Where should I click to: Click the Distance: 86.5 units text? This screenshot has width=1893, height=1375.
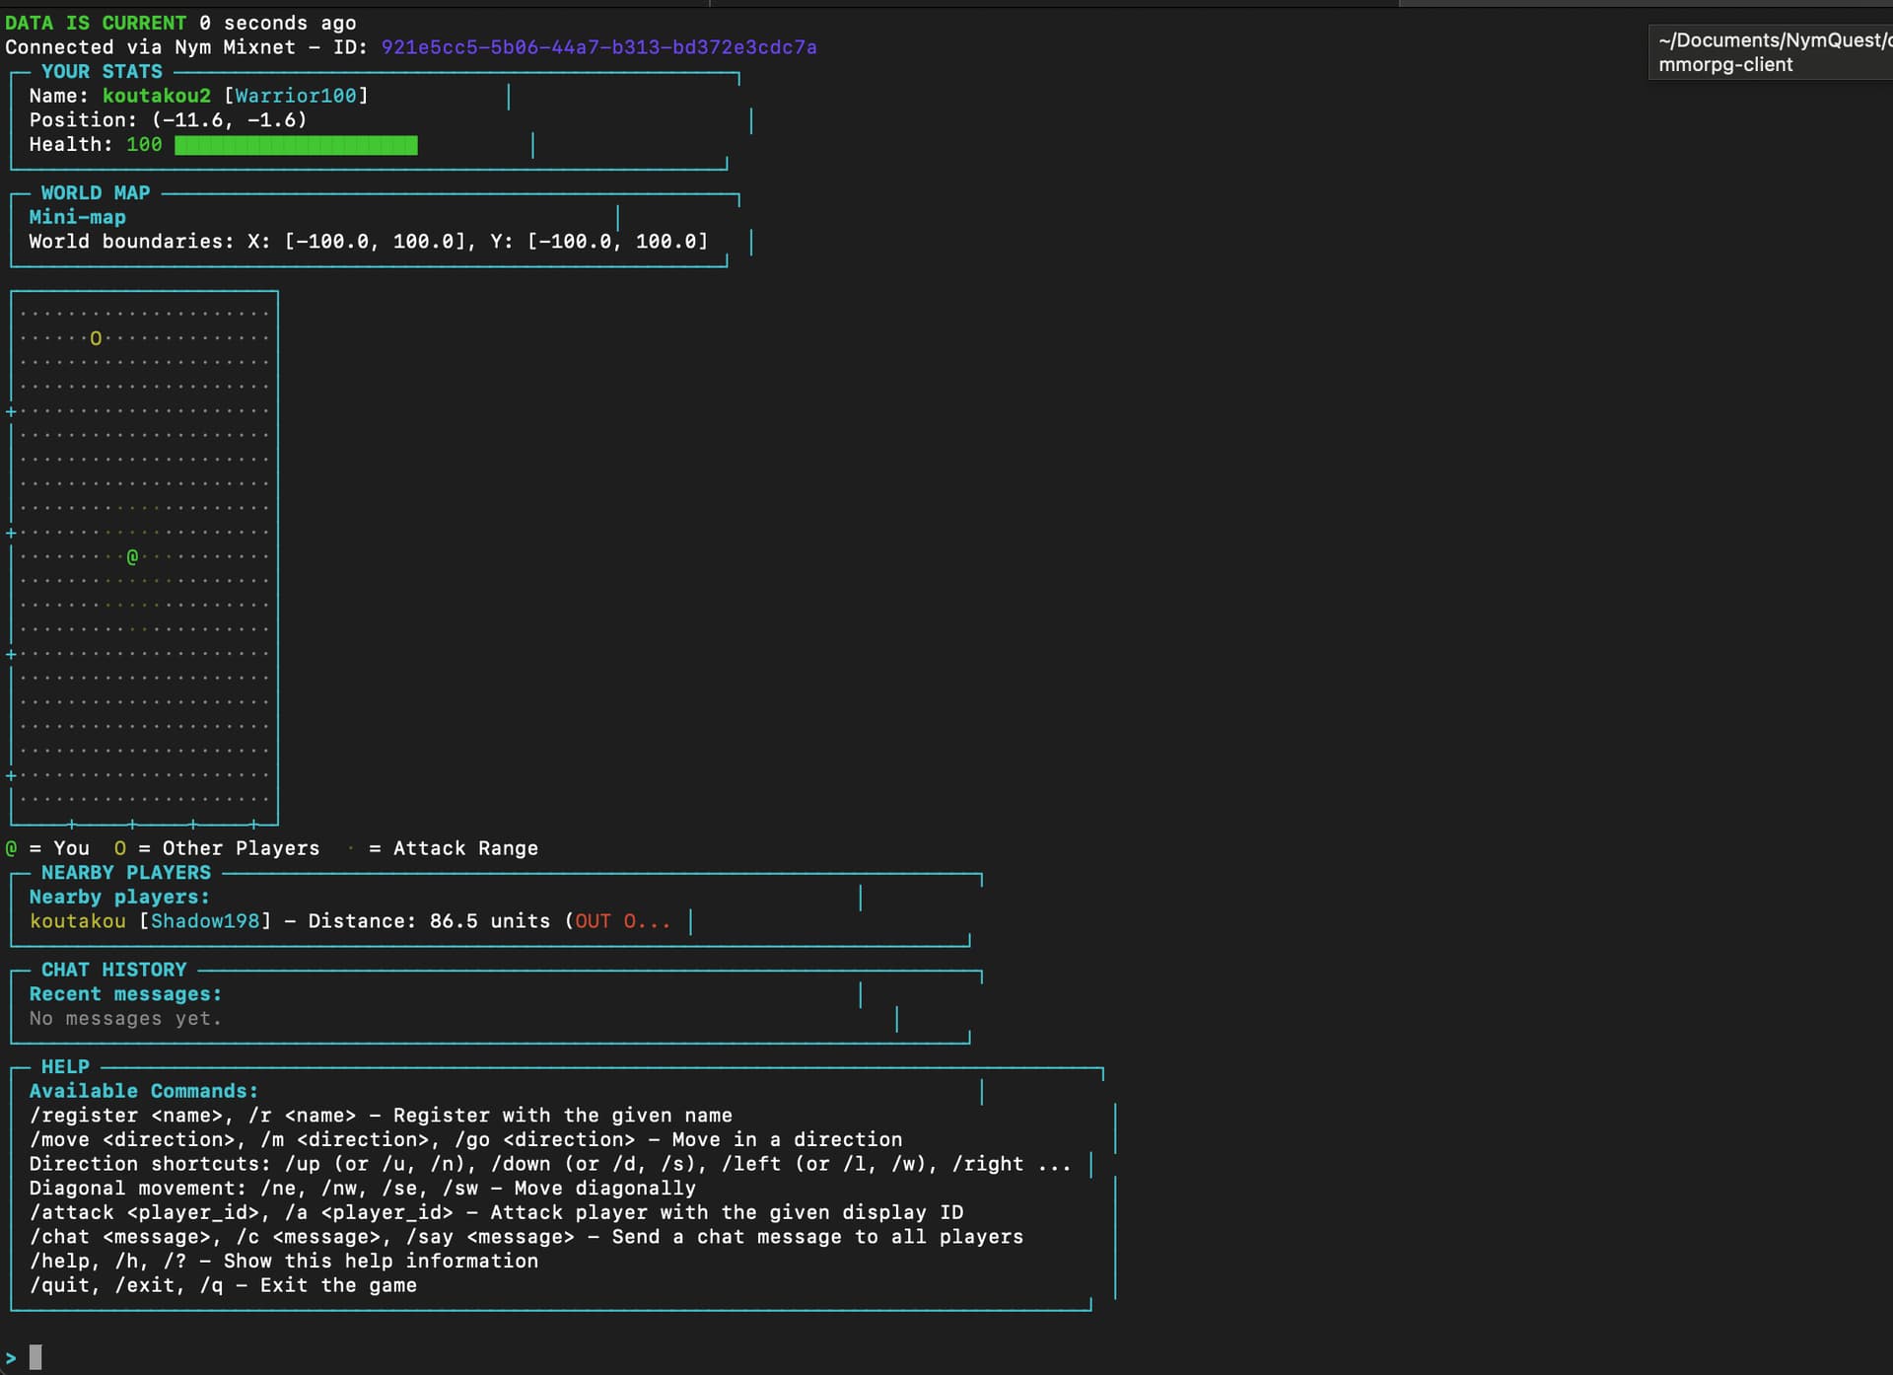coord(429,921)
